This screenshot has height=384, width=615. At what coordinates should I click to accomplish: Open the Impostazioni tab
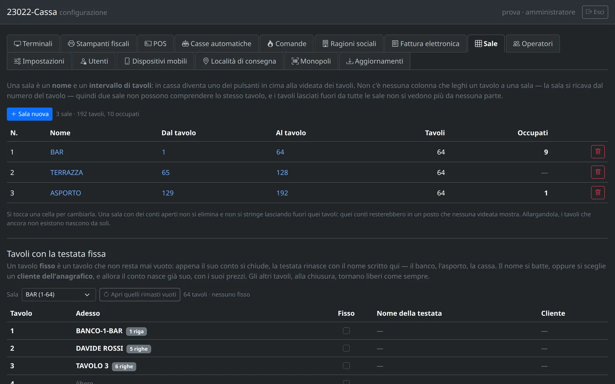[x=39, y=61]
